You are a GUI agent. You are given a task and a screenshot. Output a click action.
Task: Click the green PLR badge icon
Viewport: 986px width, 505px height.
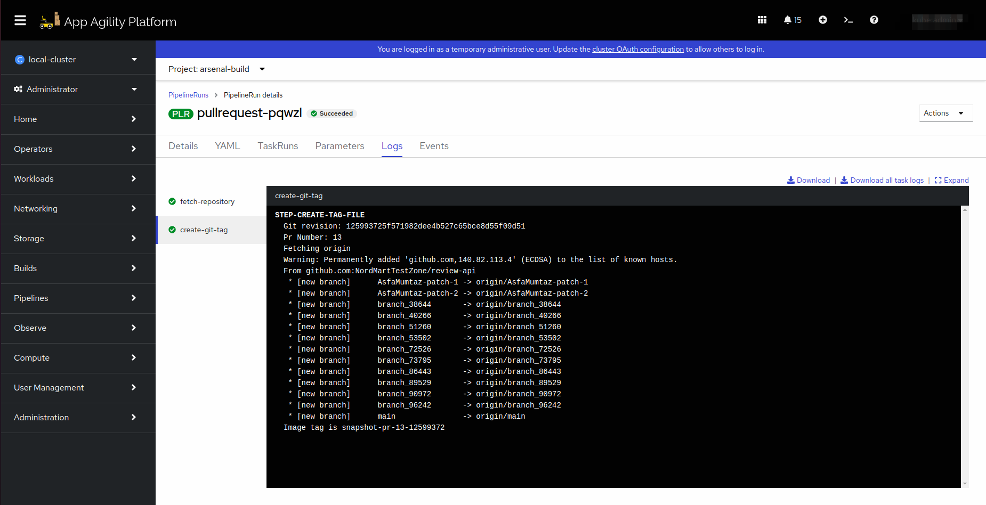coord(181,113)
